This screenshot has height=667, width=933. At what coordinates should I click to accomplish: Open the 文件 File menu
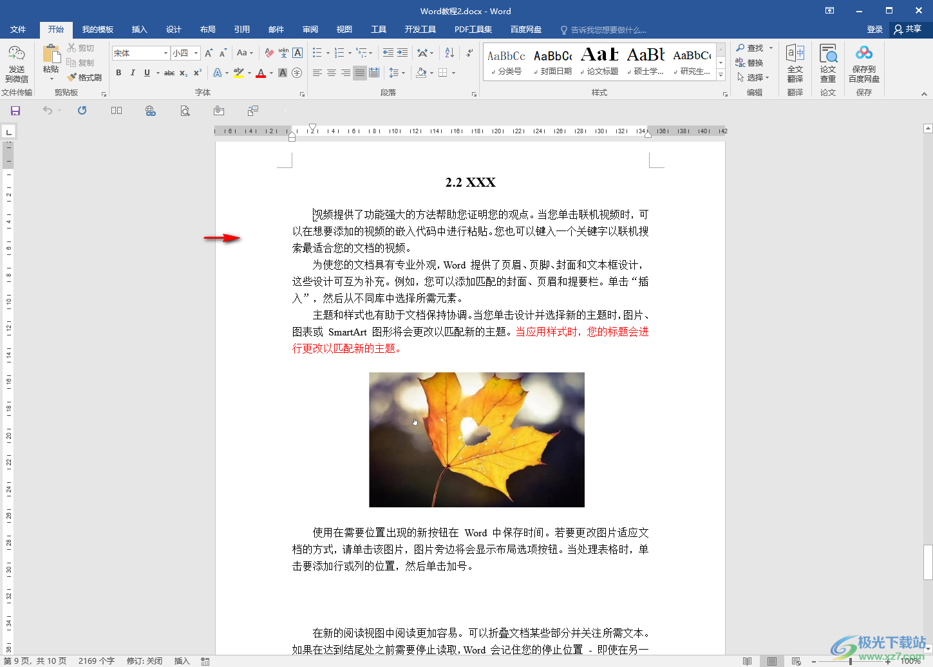coord(18,30)
